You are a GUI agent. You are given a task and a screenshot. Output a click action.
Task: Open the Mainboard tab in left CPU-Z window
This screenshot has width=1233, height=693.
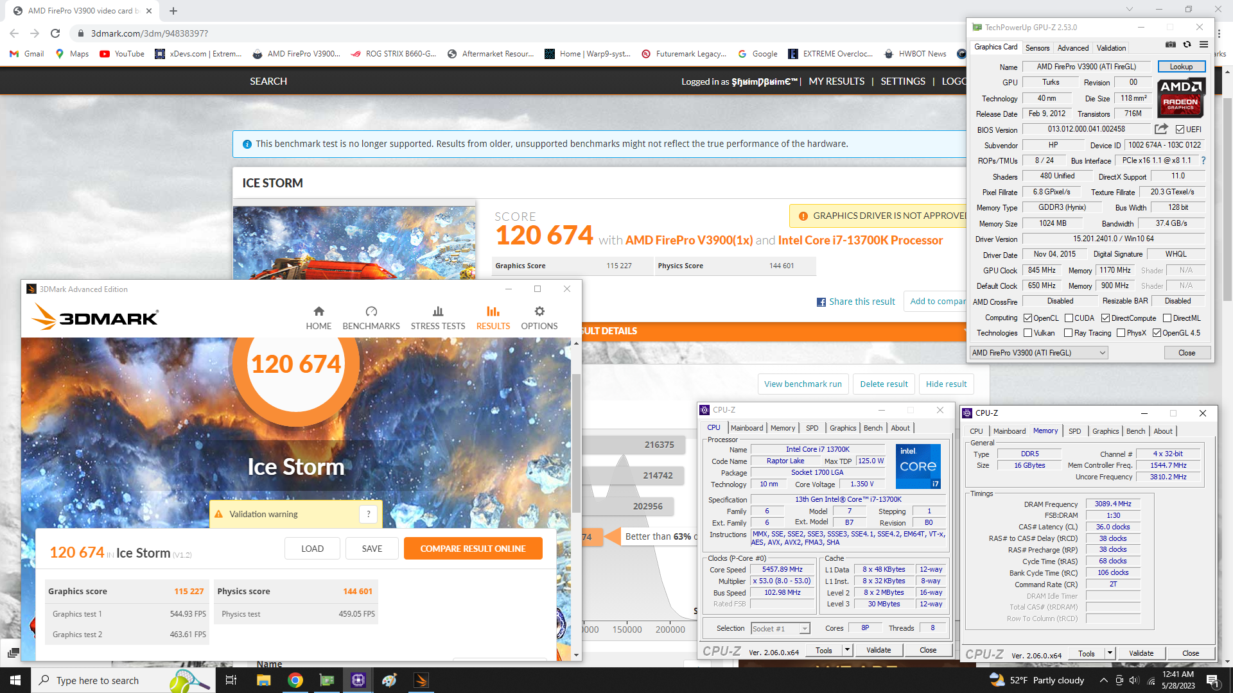coord(747,428)
